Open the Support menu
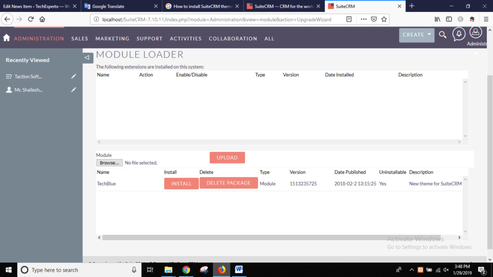This screenshot has width=493, height=277. (x=149, y=38)
